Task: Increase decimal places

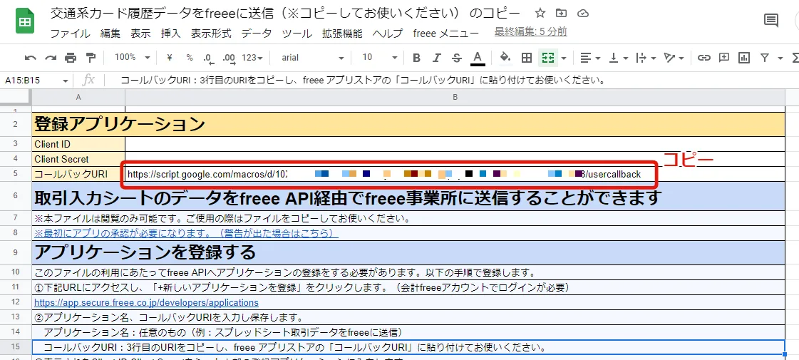Action: pos(230,58)
